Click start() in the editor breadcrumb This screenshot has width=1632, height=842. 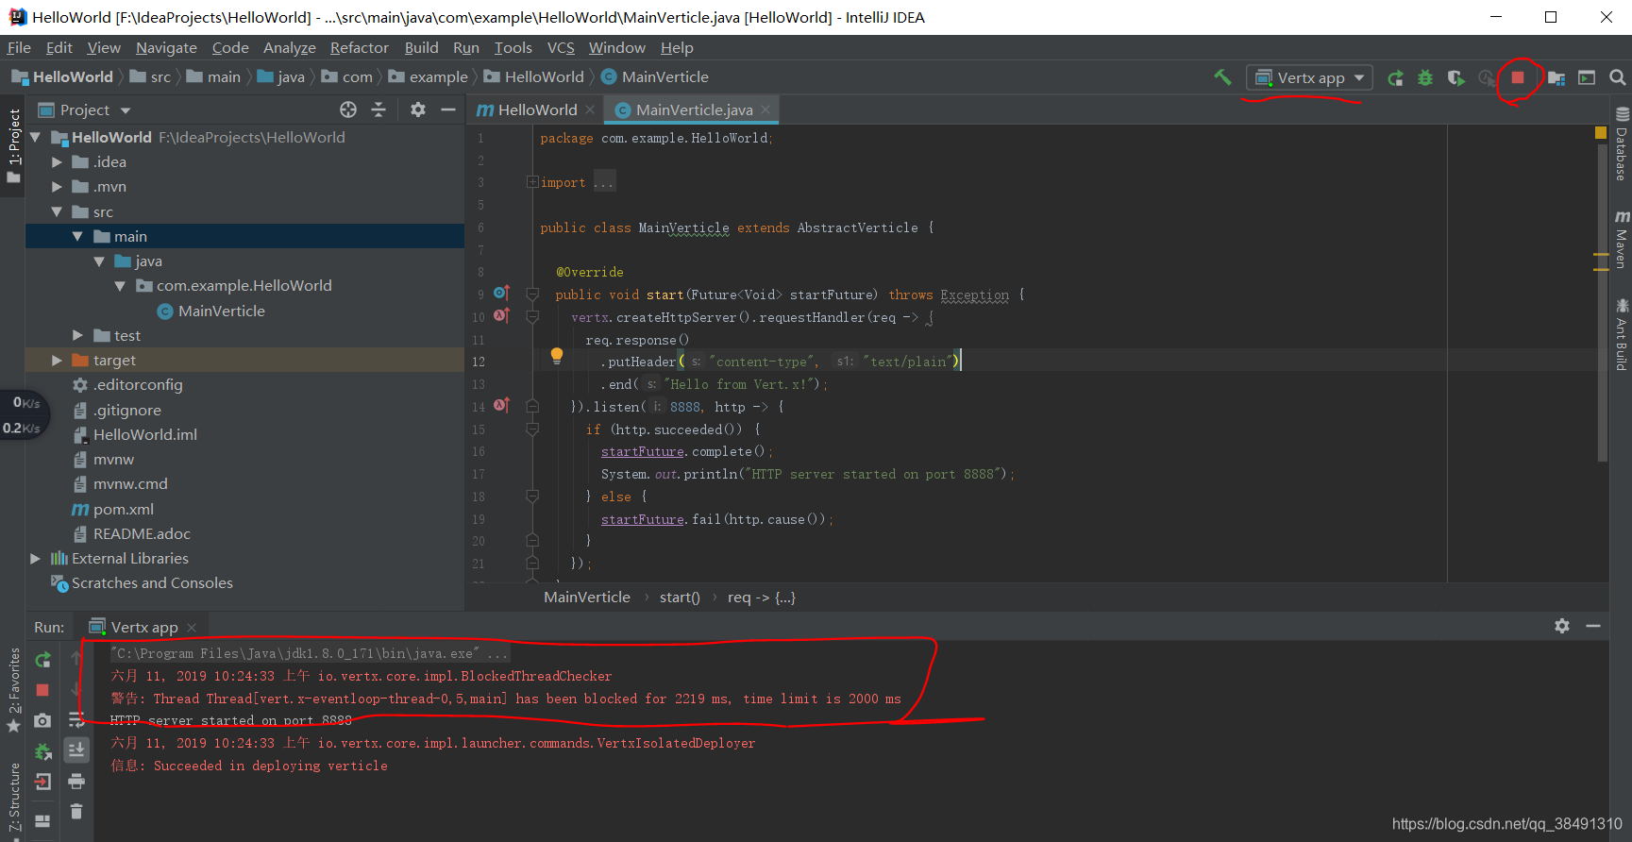[x=680, y=597]
